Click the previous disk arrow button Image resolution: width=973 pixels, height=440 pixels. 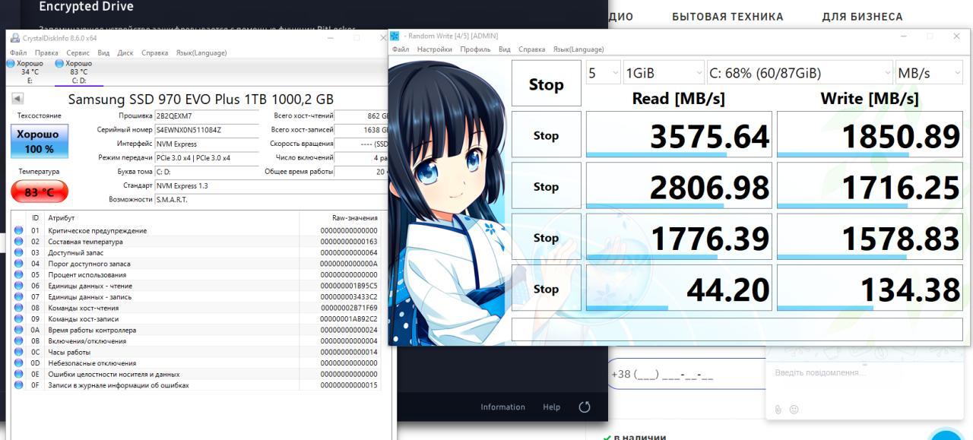tap(17, 99)
